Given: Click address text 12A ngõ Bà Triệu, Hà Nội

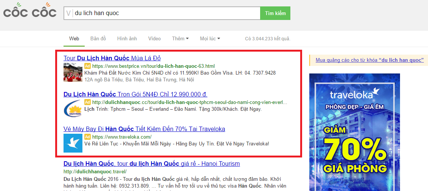Looking at the screenshot, I should click(139, 80).
